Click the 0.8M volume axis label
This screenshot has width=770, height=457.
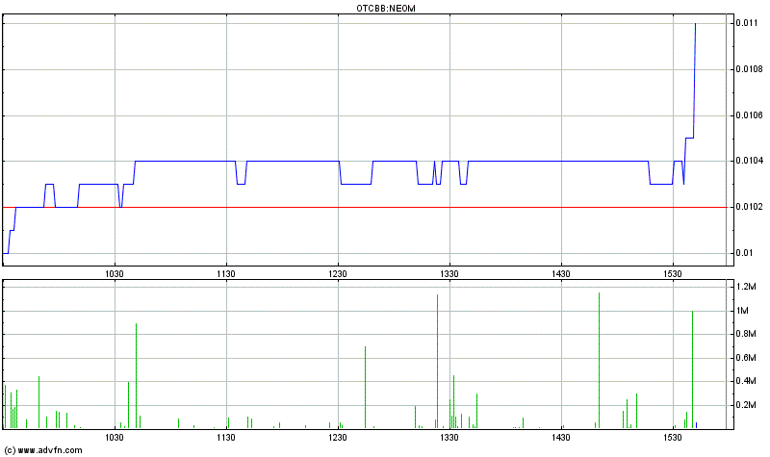pos(746,334)
